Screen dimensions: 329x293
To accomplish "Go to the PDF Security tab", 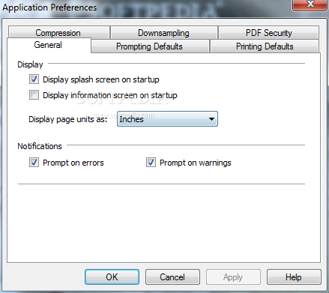I will tap(268, 33).
